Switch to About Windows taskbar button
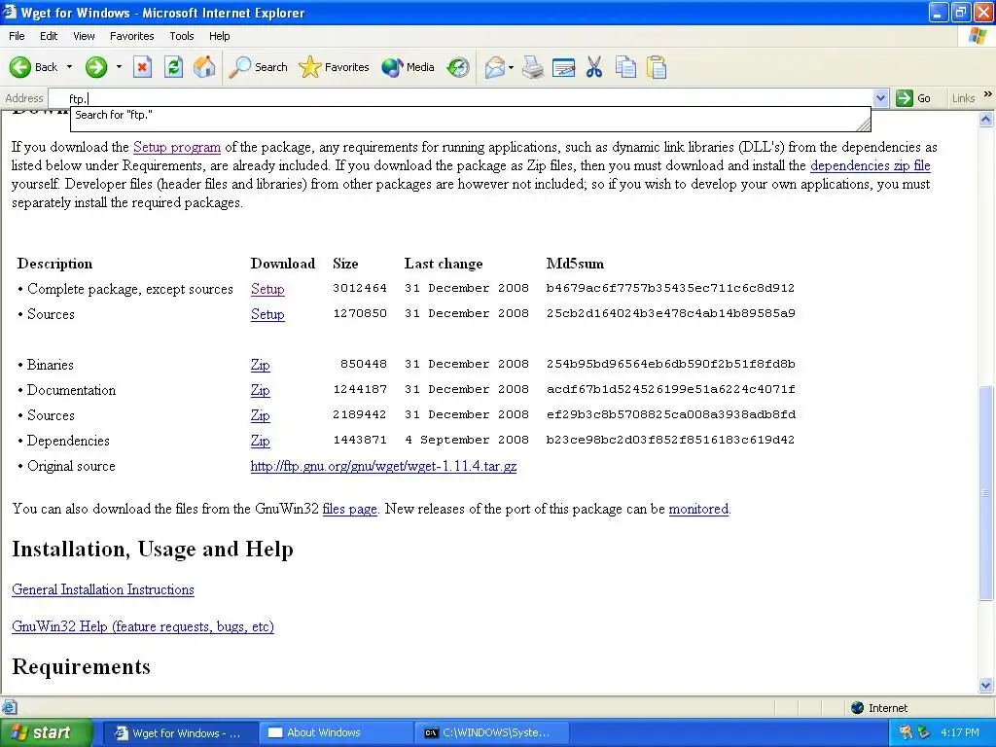This screenshot has height=747, width=996. [336, 732]
